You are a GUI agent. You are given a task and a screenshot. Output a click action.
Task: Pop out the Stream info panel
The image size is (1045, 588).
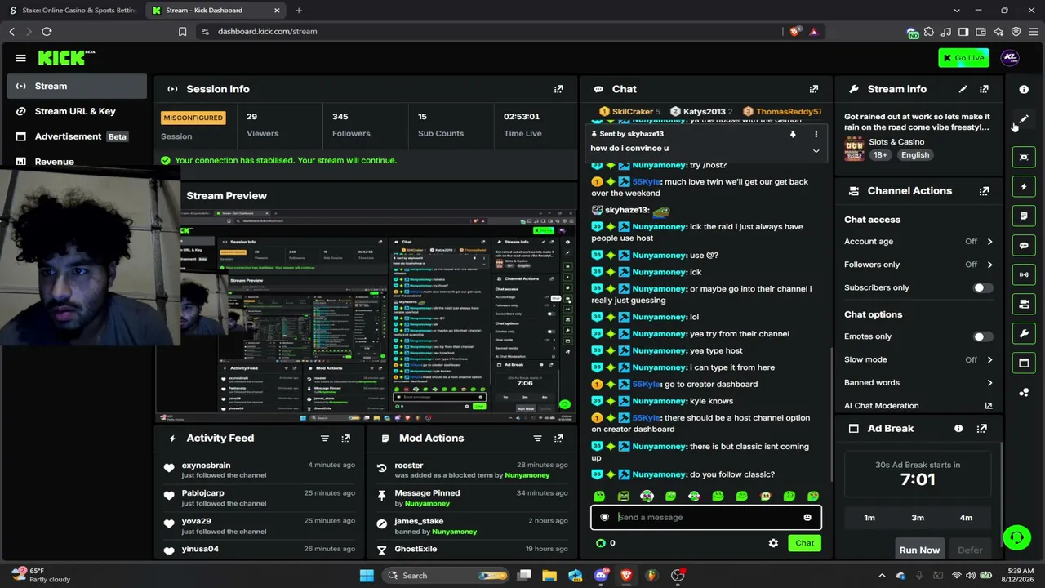point(984,89)
